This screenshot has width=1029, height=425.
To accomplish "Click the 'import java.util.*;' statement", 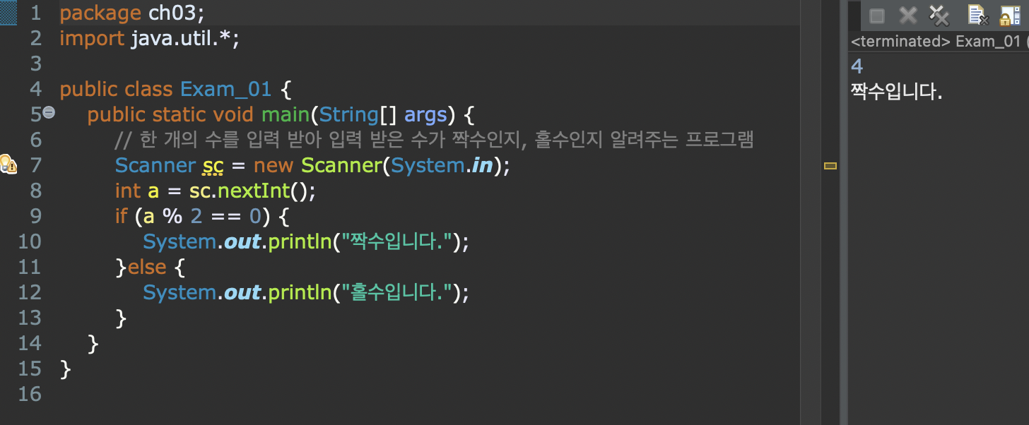I will pyautogui.click(x=150, y=38).
